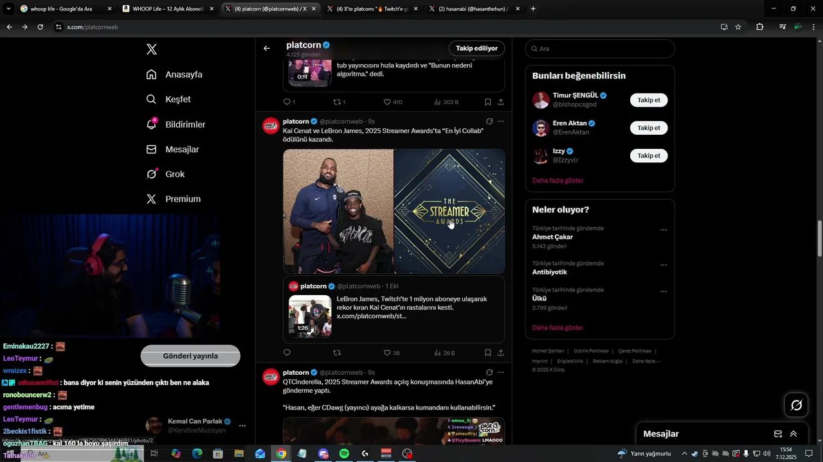The width and height of the screenshot is (823, 462).
Task: Click back arrow beside platcorn header
Action: point(267,48)
